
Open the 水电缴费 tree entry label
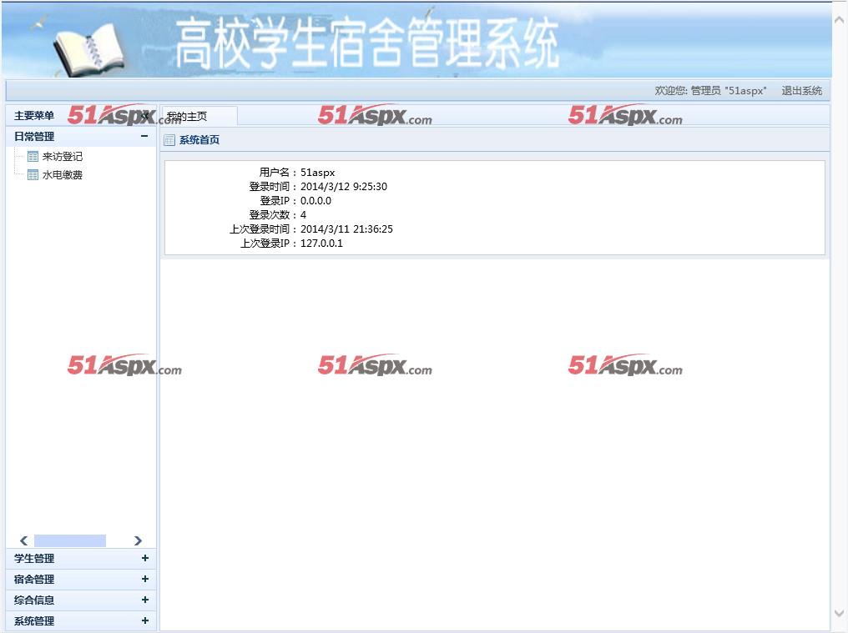63,174
